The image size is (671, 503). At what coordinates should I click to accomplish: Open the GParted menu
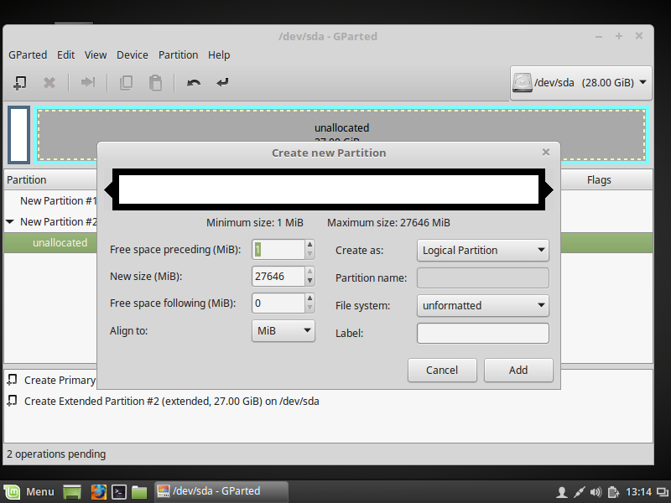[x=28, y=55]
